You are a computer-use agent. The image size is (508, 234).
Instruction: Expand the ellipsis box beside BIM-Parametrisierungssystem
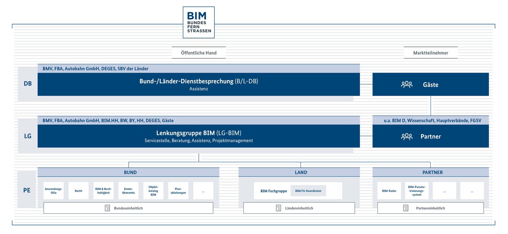(x=444, y=190)
